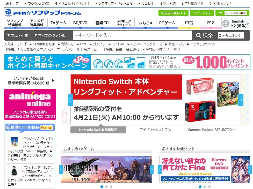Show next main carousel slide
Image resolution: width=253 pixels, height=189 pixels.
click(x=241, y=100)
